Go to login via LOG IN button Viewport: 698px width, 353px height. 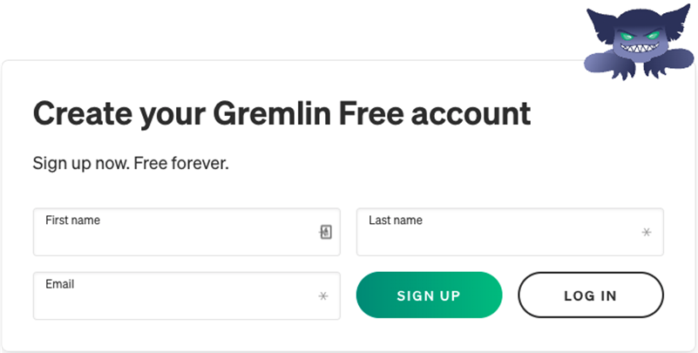(x=591, y=295)
